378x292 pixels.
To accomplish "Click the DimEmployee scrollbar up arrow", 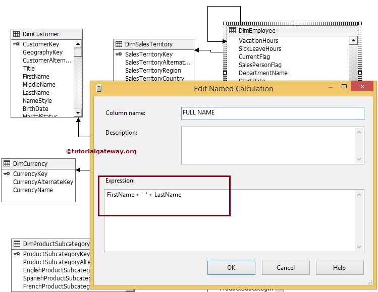I will tap(353, 40).
